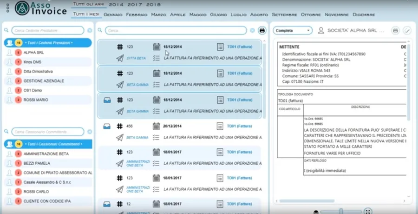
Task: Click the badge count next to Knos DMS
Action: (x=18, y=62)
